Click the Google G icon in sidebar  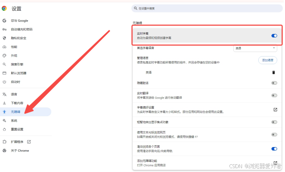4,21
